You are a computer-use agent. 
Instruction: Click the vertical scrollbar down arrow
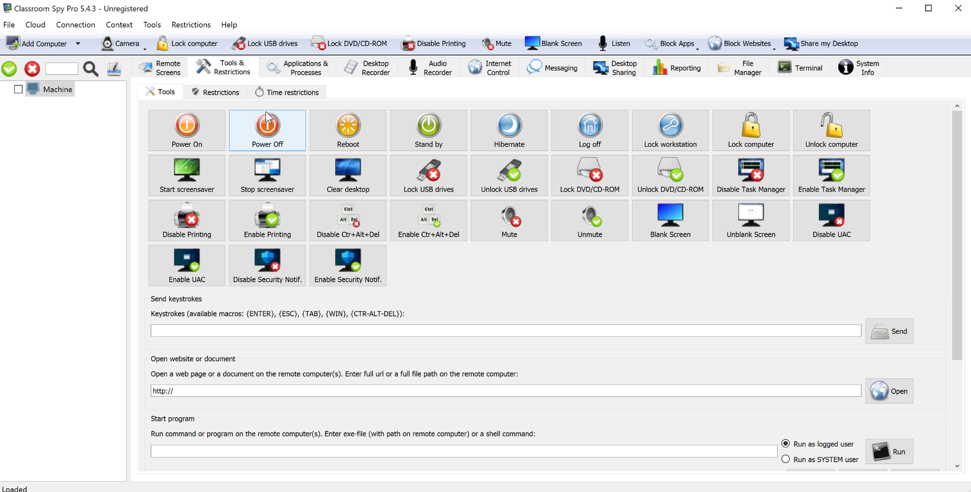coord(957,466)
